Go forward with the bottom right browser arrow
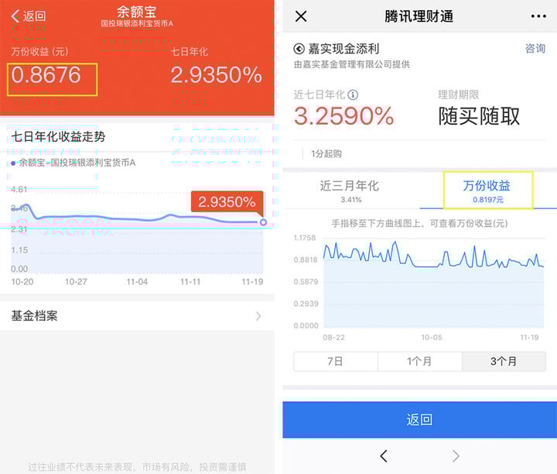The image size is (557, 474). click(x=456, y=456)
